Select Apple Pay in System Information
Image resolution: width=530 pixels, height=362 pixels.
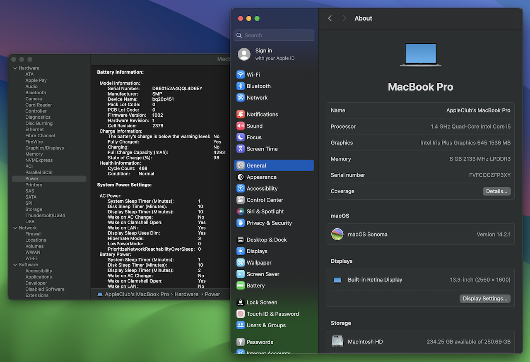coord(36,80)
